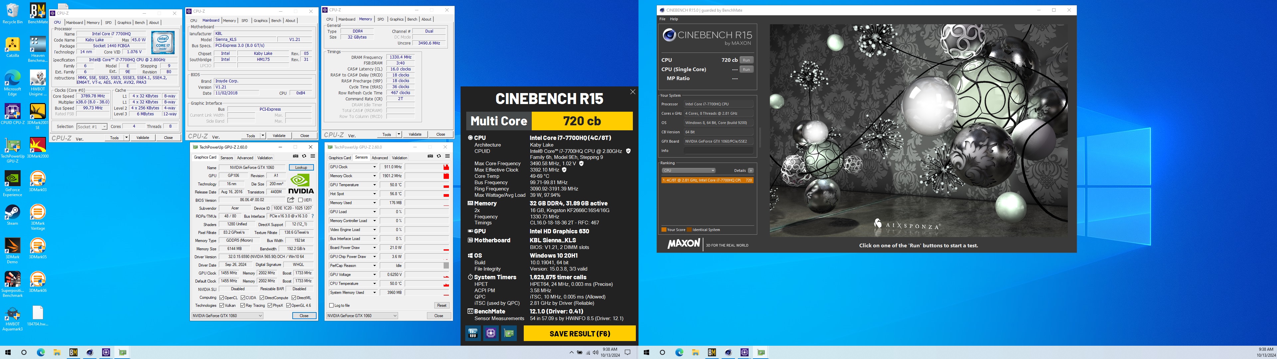Enable Log to file in GPU-Z Sensors
Screen dimensions: 1277x359
click(332, 305)
